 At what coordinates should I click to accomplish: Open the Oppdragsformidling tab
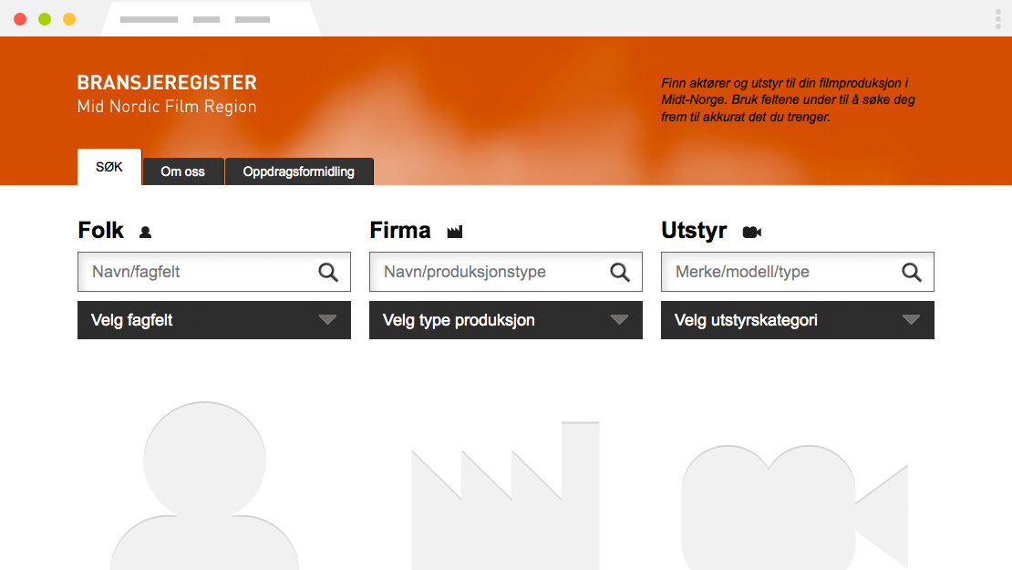pos(299,171)
